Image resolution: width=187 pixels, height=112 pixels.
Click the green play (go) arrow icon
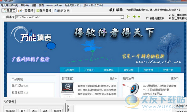click(128, 17)
